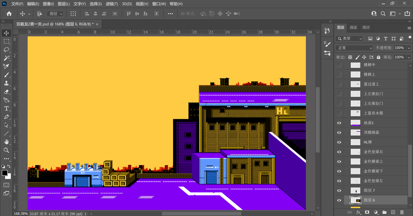Select the Line tool
The width and height of the screenshot is (413, 216).
[x=6, y=134]
